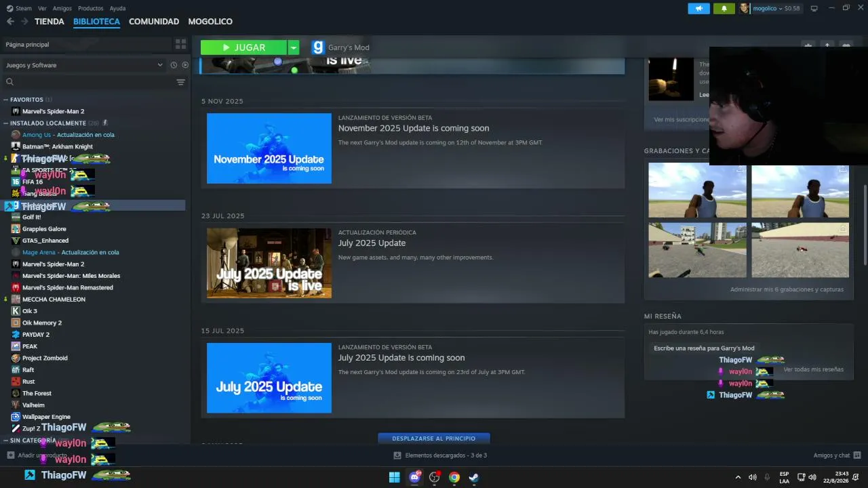Click the GTA5_Enhanced game icon
Screen dimensions: 868x488
pyautogui.click(x=16, y=241)
